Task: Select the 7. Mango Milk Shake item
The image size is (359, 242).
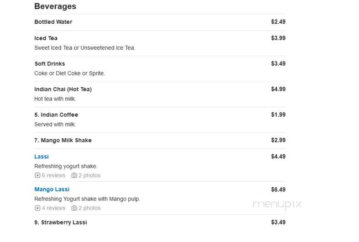Action: pyautogui.click(x=63, y=140)
